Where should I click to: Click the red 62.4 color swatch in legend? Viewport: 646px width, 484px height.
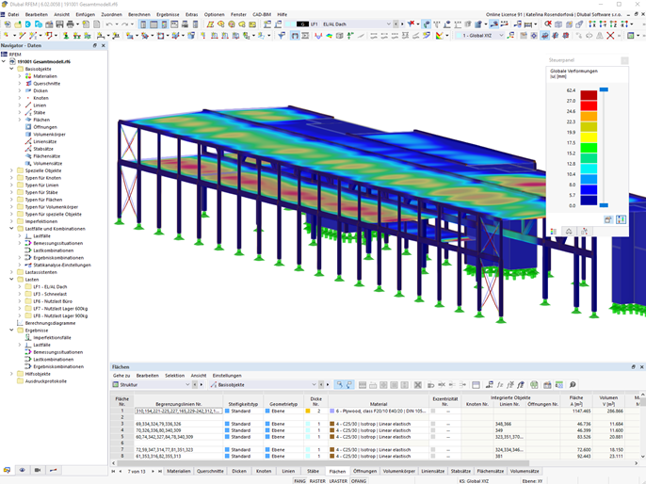pos(589,95)
